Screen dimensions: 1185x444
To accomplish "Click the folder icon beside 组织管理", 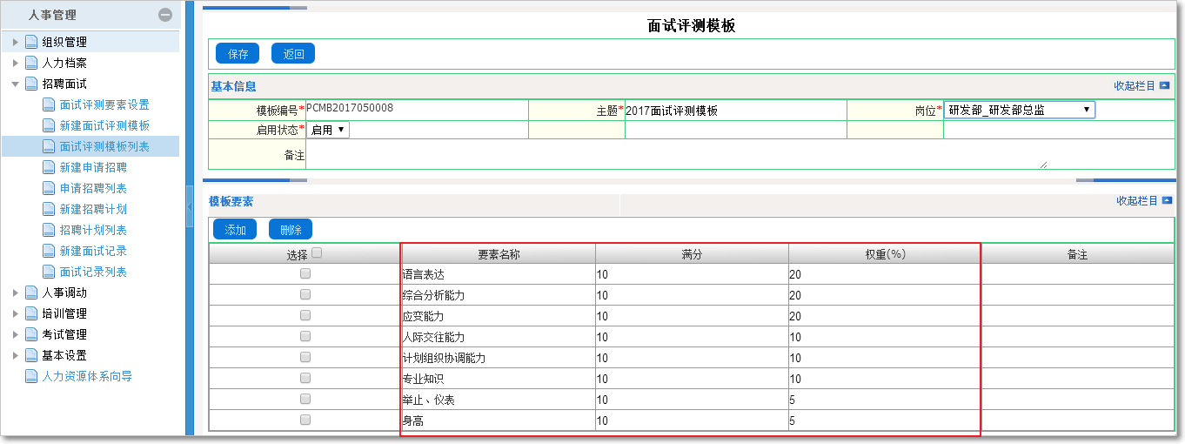I will (31, 42).
